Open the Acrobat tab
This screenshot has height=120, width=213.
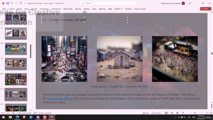(128, 9)
